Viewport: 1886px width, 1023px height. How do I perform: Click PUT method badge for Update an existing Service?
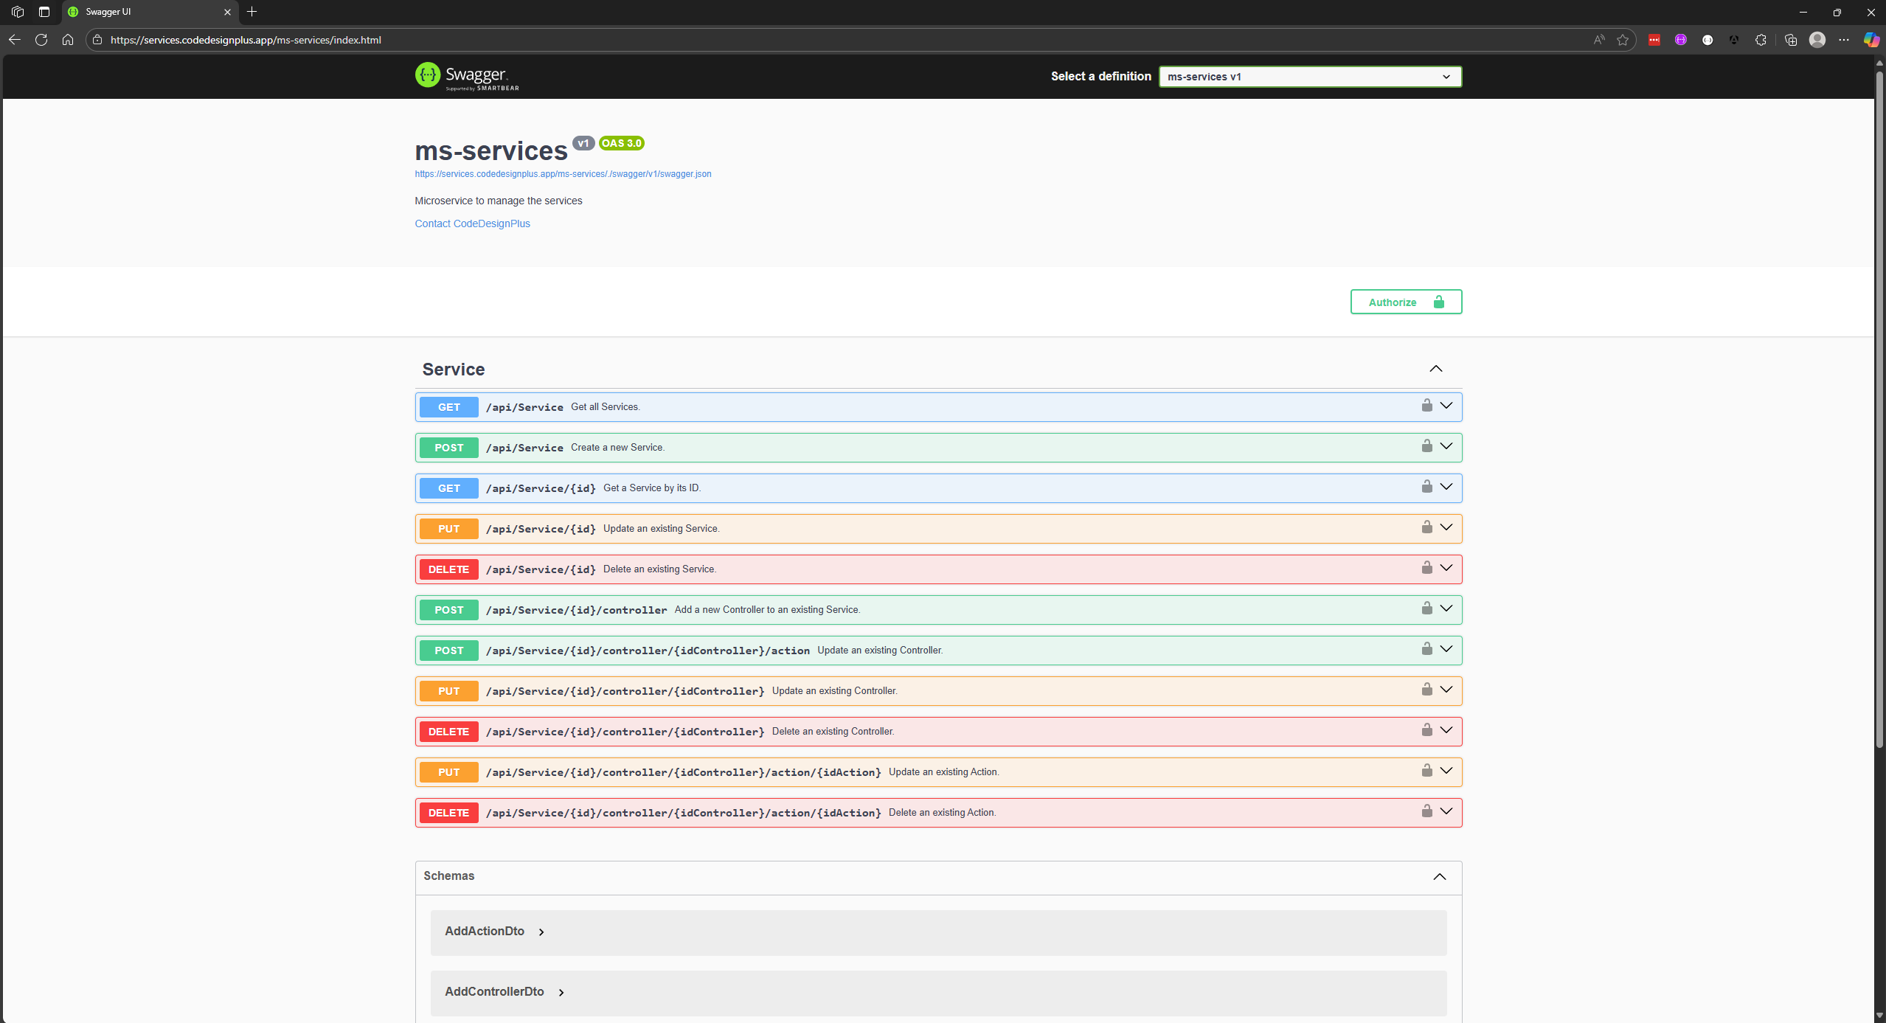[x=448, y=529]
